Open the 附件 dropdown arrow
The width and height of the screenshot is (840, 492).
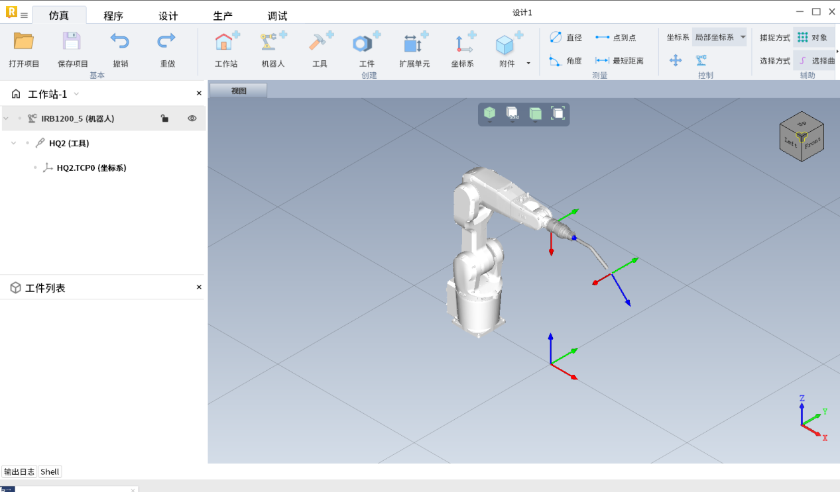coord(528,64)
